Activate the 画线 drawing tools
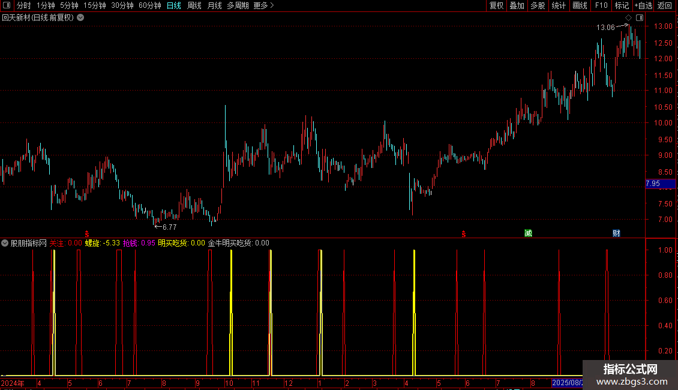The image size is (678, 390). [580, 5]
